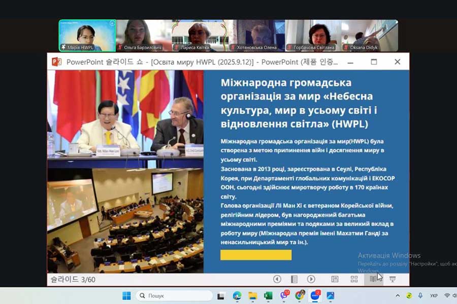Click the PowerPoint logo in the title bar

click(56, 62)
